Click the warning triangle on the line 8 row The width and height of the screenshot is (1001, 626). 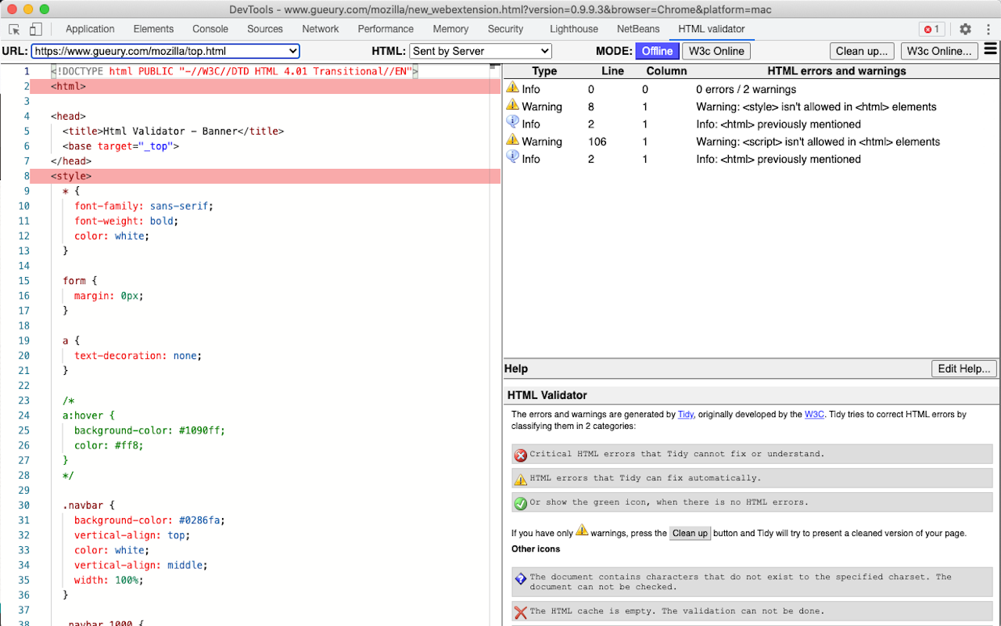pos(514,106)
